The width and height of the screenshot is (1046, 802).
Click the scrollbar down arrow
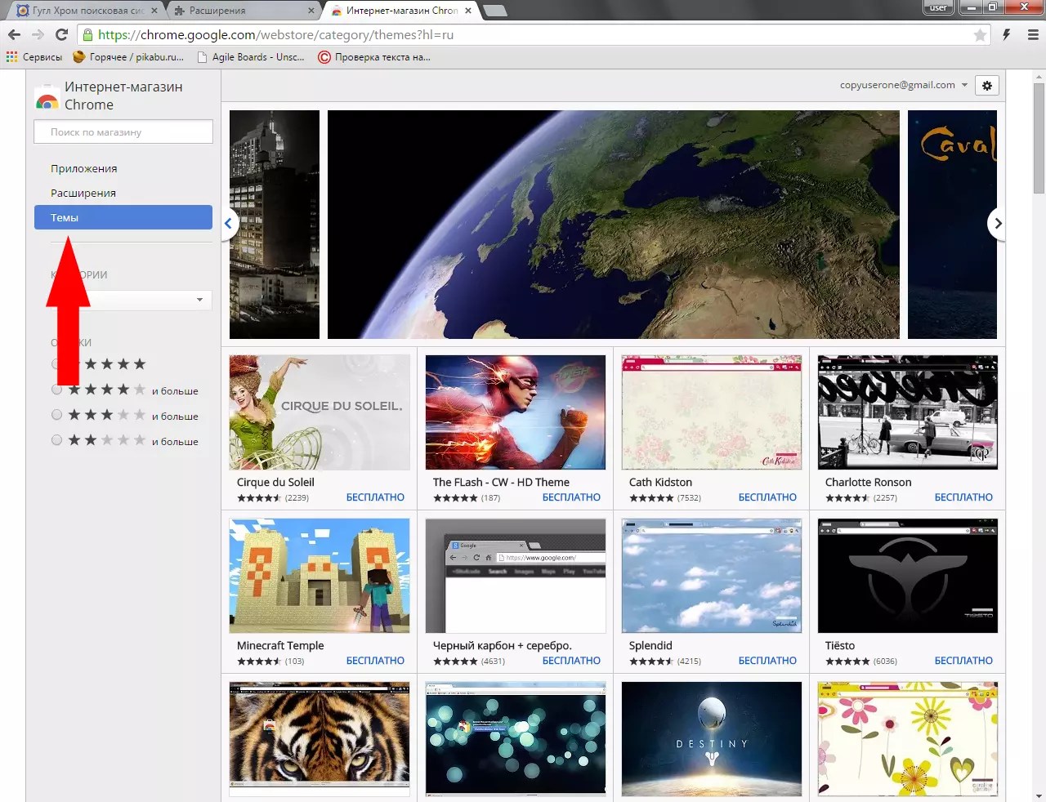pyautogui.click(x=1039, y=795)
